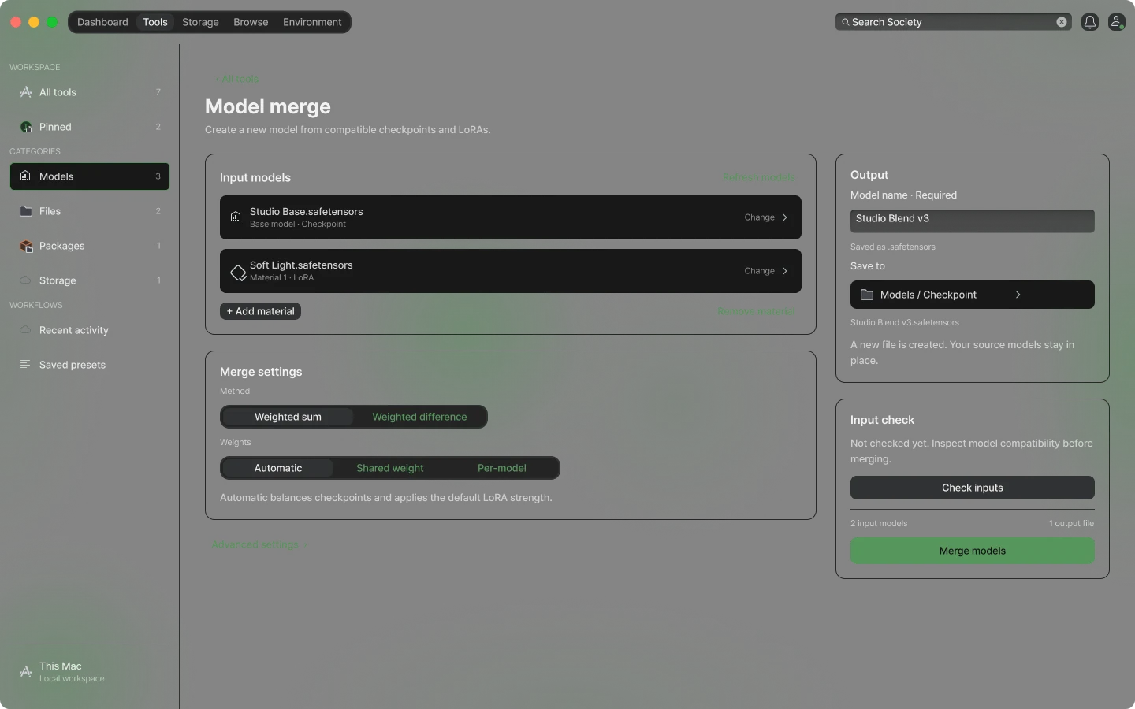Switch to the Storage top tab

click(200, 22)
